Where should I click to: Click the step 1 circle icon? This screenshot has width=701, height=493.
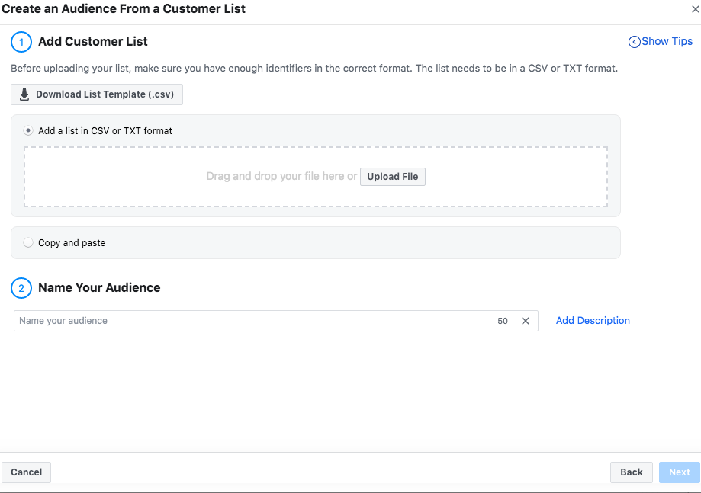(21, 41)
